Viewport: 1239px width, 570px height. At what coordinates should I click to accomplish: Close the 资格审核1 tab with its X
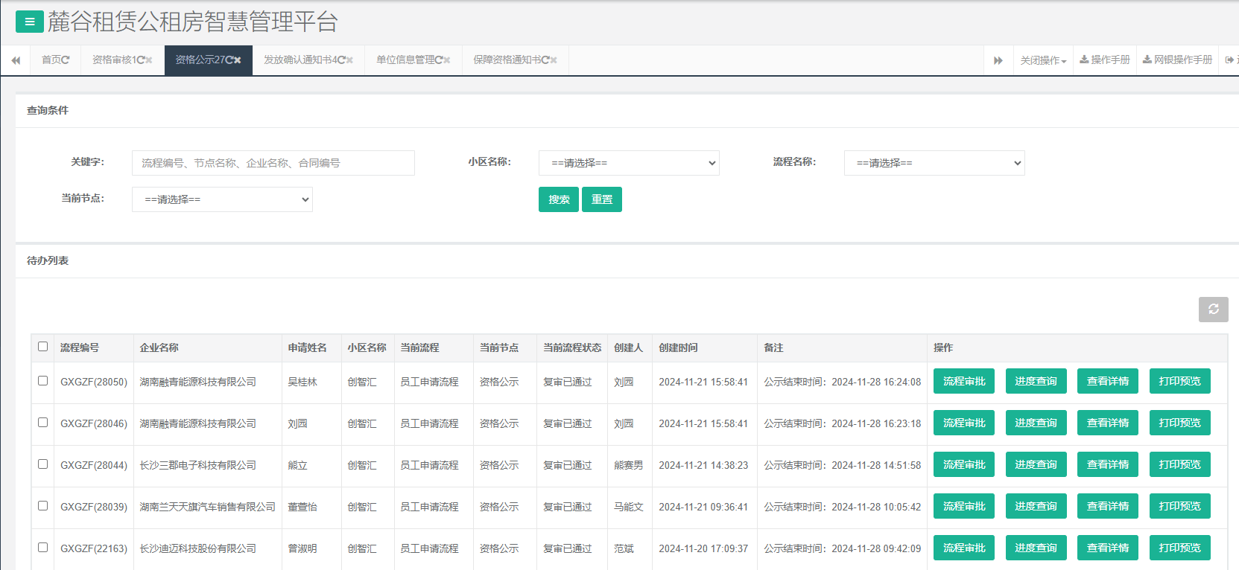pos(149,60)
